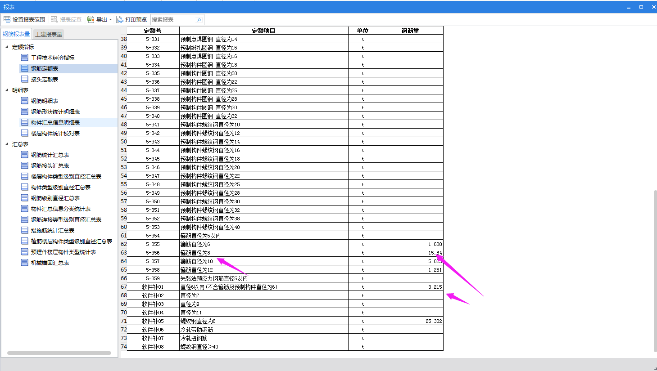Select the 冷轧扭钢筋 cell
The width and height of the screenshot is (657, 371).
263,338
